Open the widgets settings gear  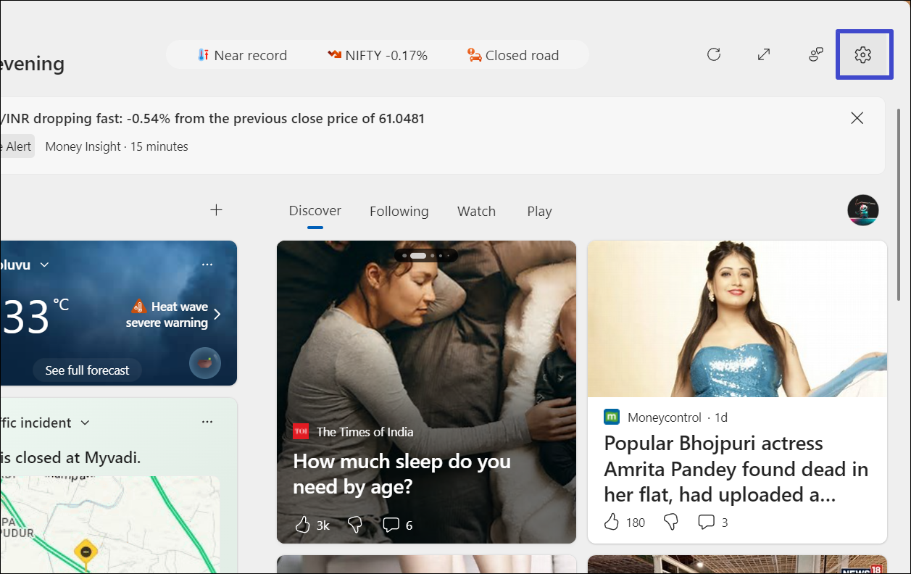point(862,54)
